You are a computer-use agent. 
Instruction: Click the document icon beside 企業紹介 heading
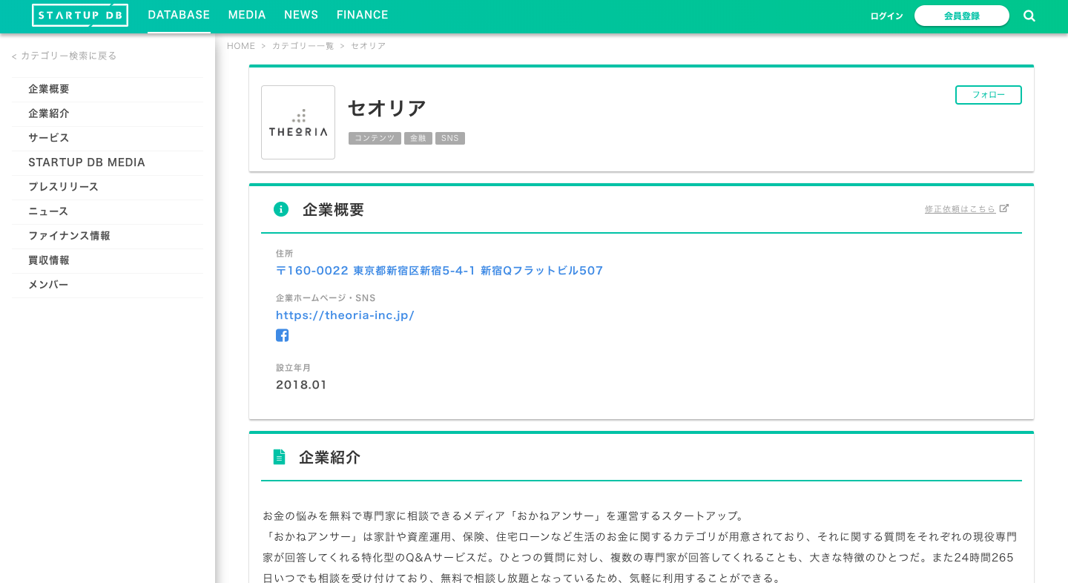(x=279, y=457)
